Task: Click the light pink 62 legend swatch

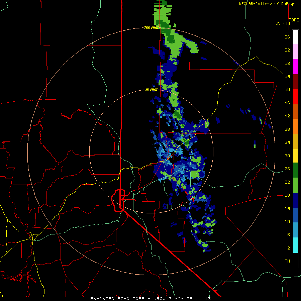Action: (295, 52)
